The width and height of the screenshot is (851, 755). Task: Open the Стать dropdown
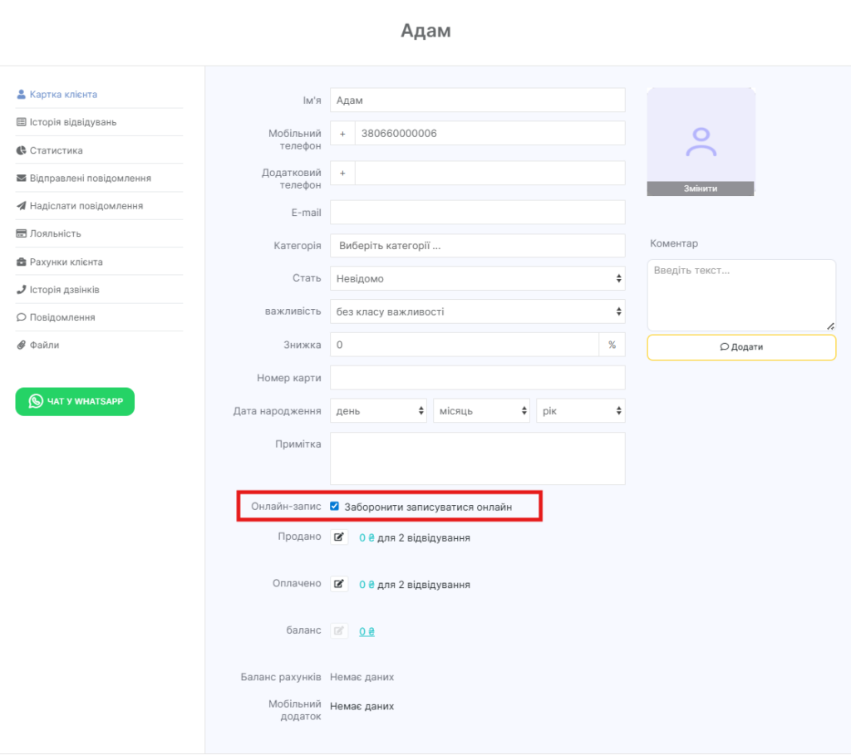tap(477, 279)
